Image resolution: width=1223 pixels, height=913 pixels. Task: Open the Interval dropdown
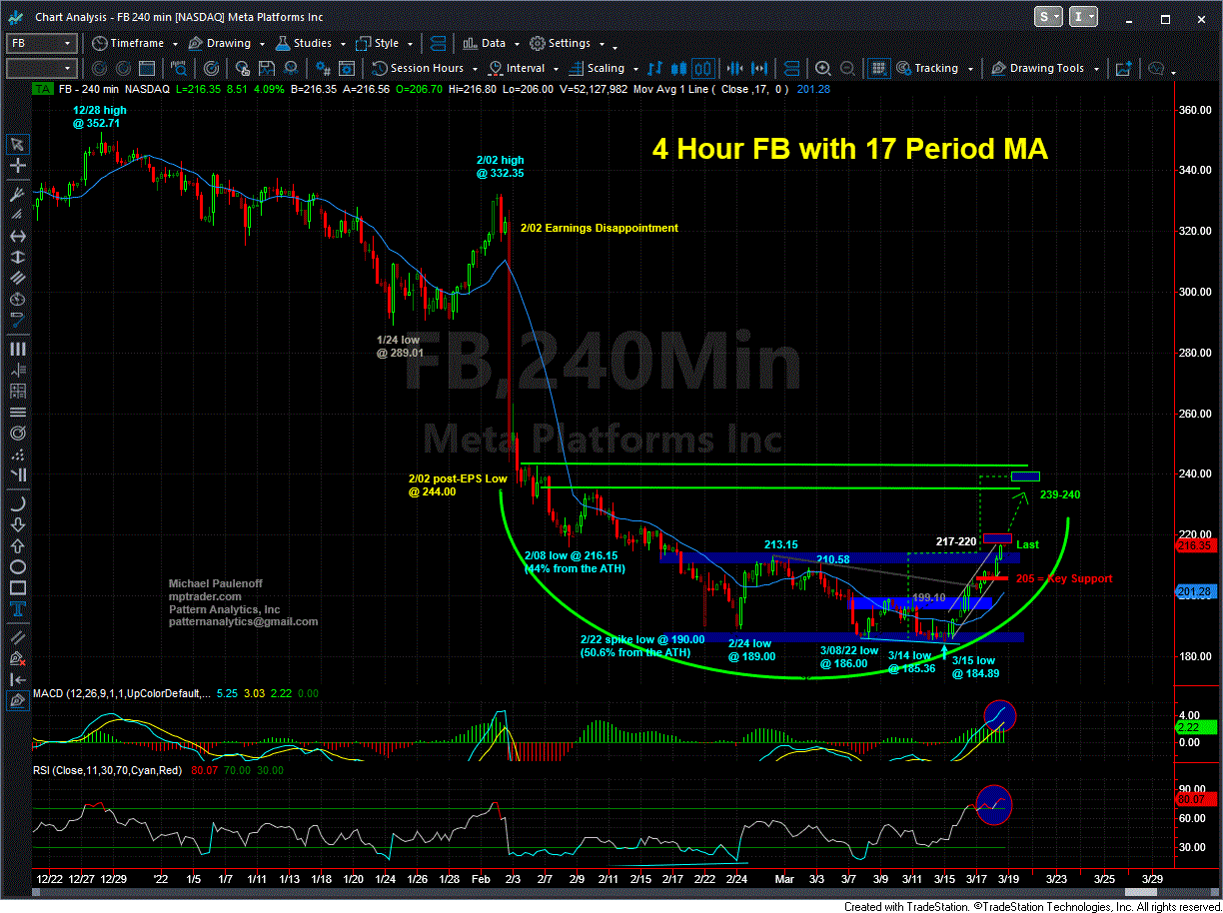[524, 68]
